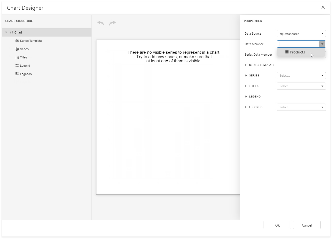
Task: Click the OK button
Action: (x=277, y=225)
